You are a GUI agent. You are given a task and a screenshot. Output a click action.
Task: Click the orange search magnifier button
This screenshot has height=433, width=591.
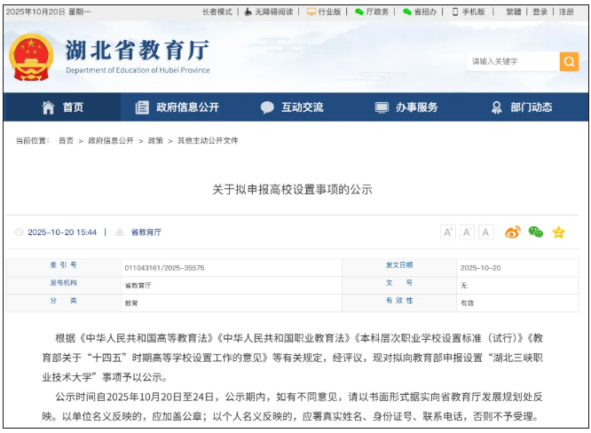569,61
